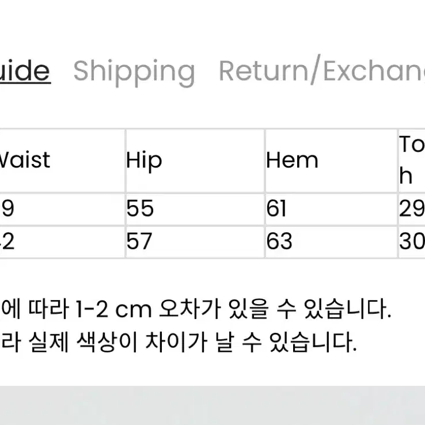Viewport: 425px width, 425px height.
Task: Click the Hem column header
Action: click(331, 161)
